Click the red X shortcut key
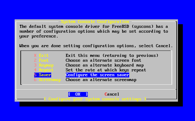Screen dimensions: 195x121 coord(35,55)
